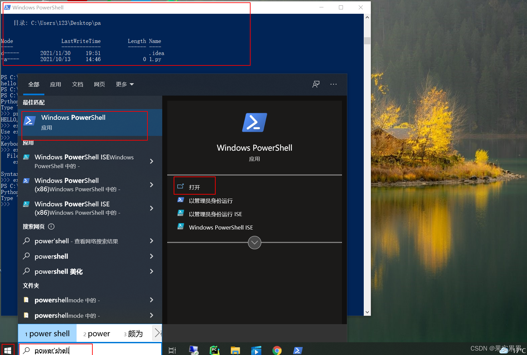Choose 以管理员身份运行 ISE action
Image resolution: width=527 pixels, height=355 pixels.
coord(215,214)
